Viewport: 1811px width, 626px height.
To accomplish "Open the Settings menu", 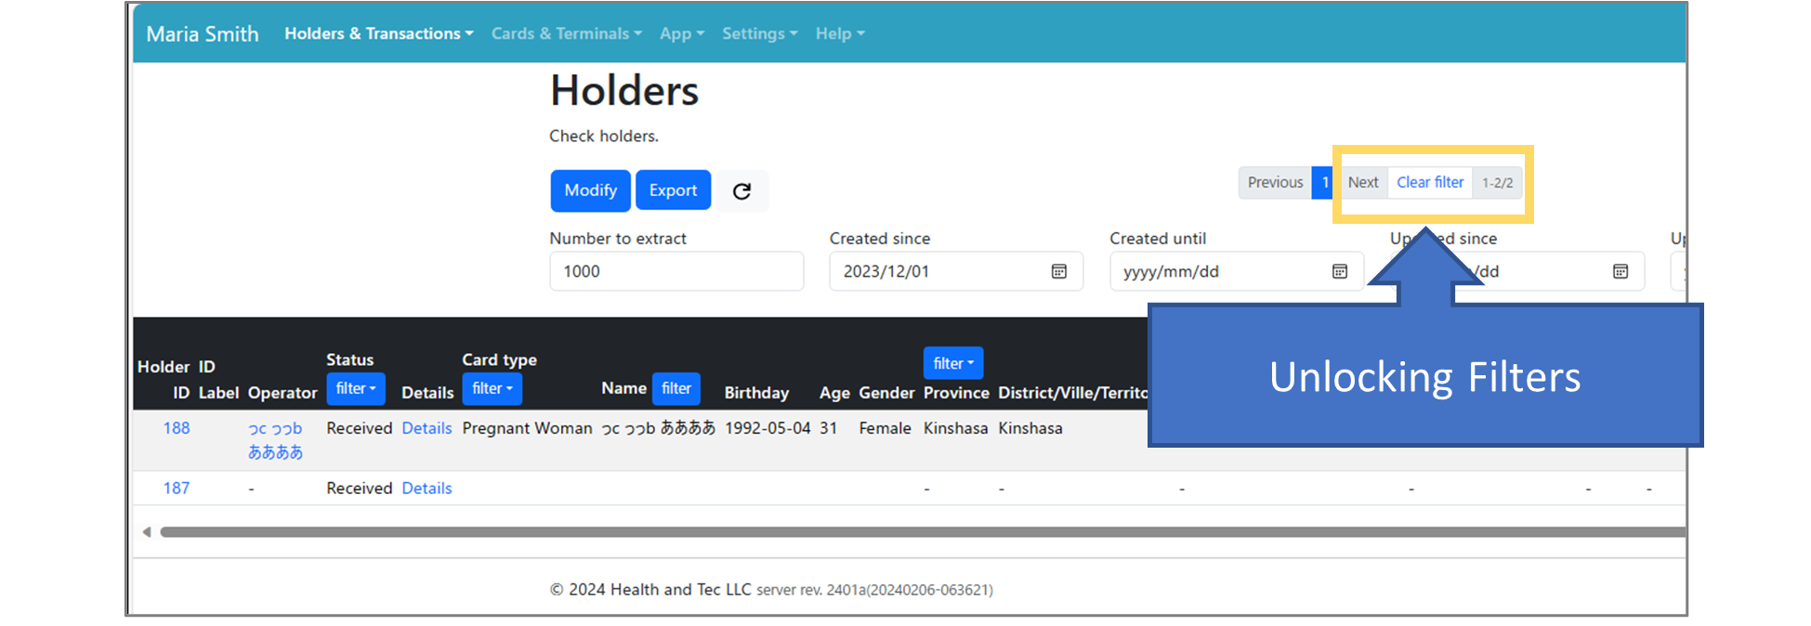I will click(x=759, y=33).
